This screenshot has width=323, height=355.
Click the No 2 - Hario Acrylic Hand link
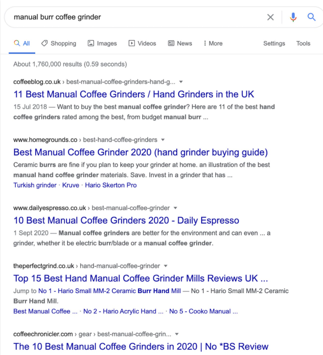pyautogui.click(x=122, y=311)
